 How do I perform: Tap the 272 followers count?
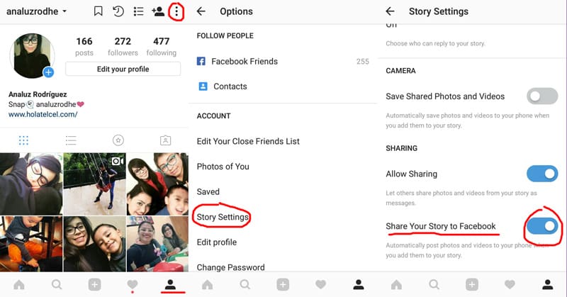tap(123, 47)
